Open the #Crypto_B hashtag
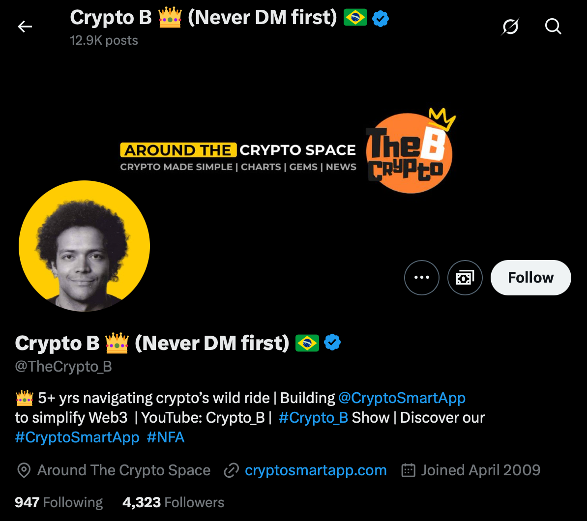The width and height of the screenshot is (587, 521). click(312, 417)
